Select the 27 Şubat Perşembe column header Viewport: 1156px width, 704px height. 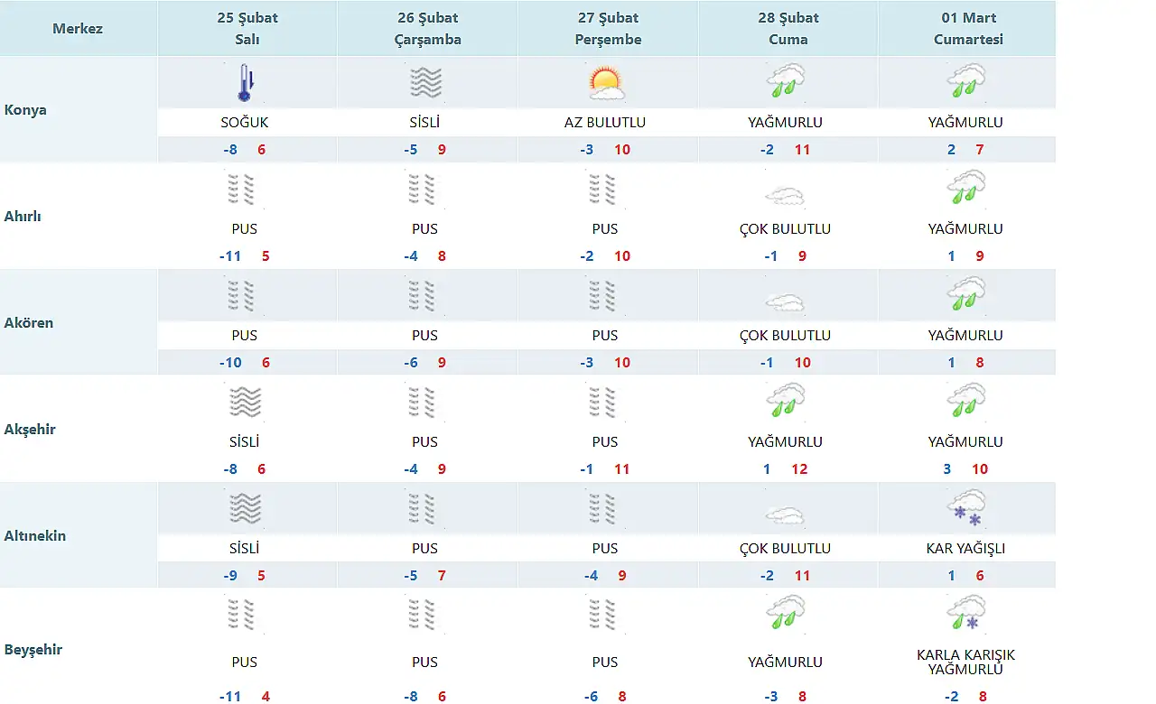pos(608,29)
